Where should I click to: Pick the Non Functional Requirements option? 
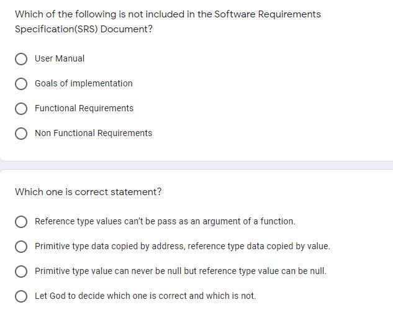point(21,134)
